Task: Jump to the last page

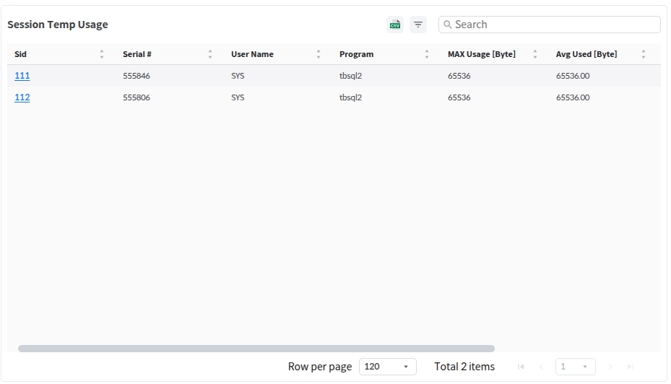Action: [x=631, y=367]
